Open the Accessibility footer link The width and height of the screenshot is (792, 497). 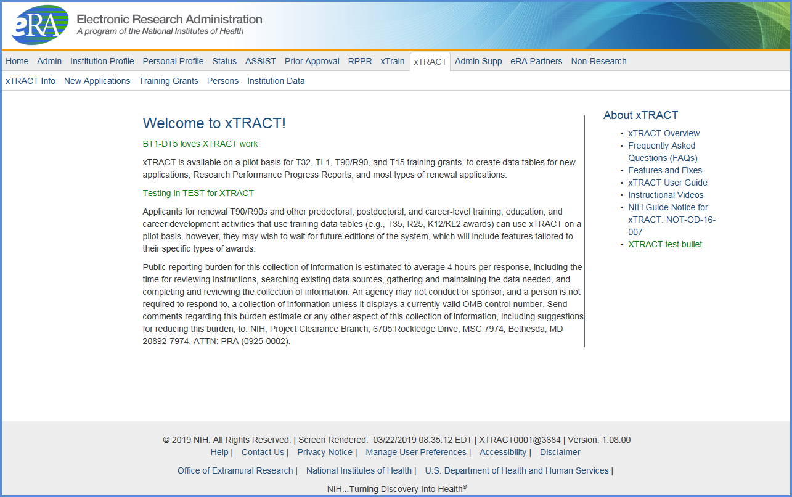[x=503, y=452]
